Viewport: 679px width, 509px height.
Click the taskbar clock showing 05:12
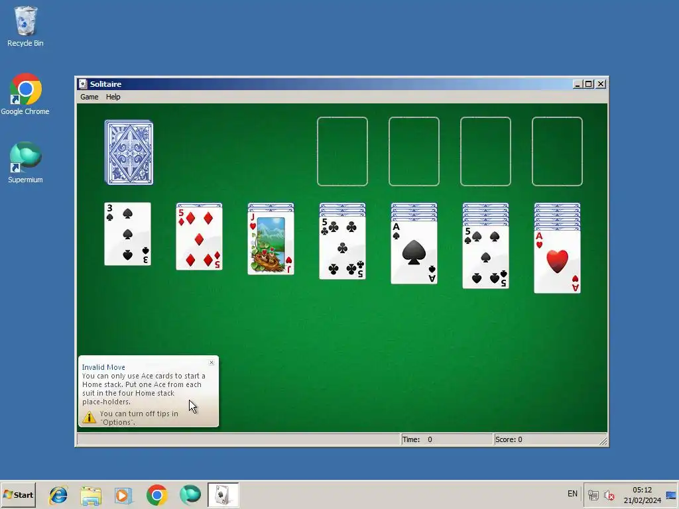(642, 495)
